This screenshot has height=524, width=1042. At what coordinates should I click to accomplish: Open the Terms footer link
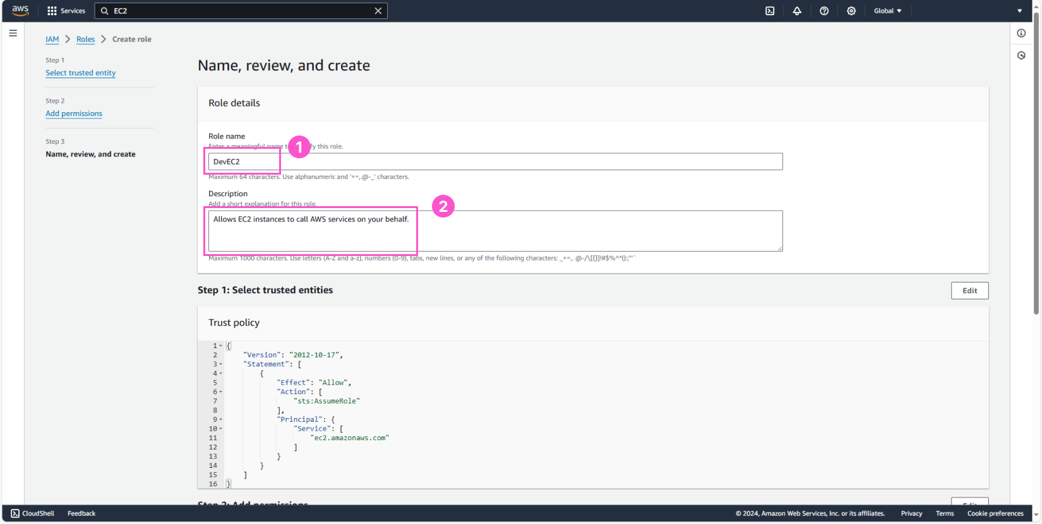click(945, 513)
